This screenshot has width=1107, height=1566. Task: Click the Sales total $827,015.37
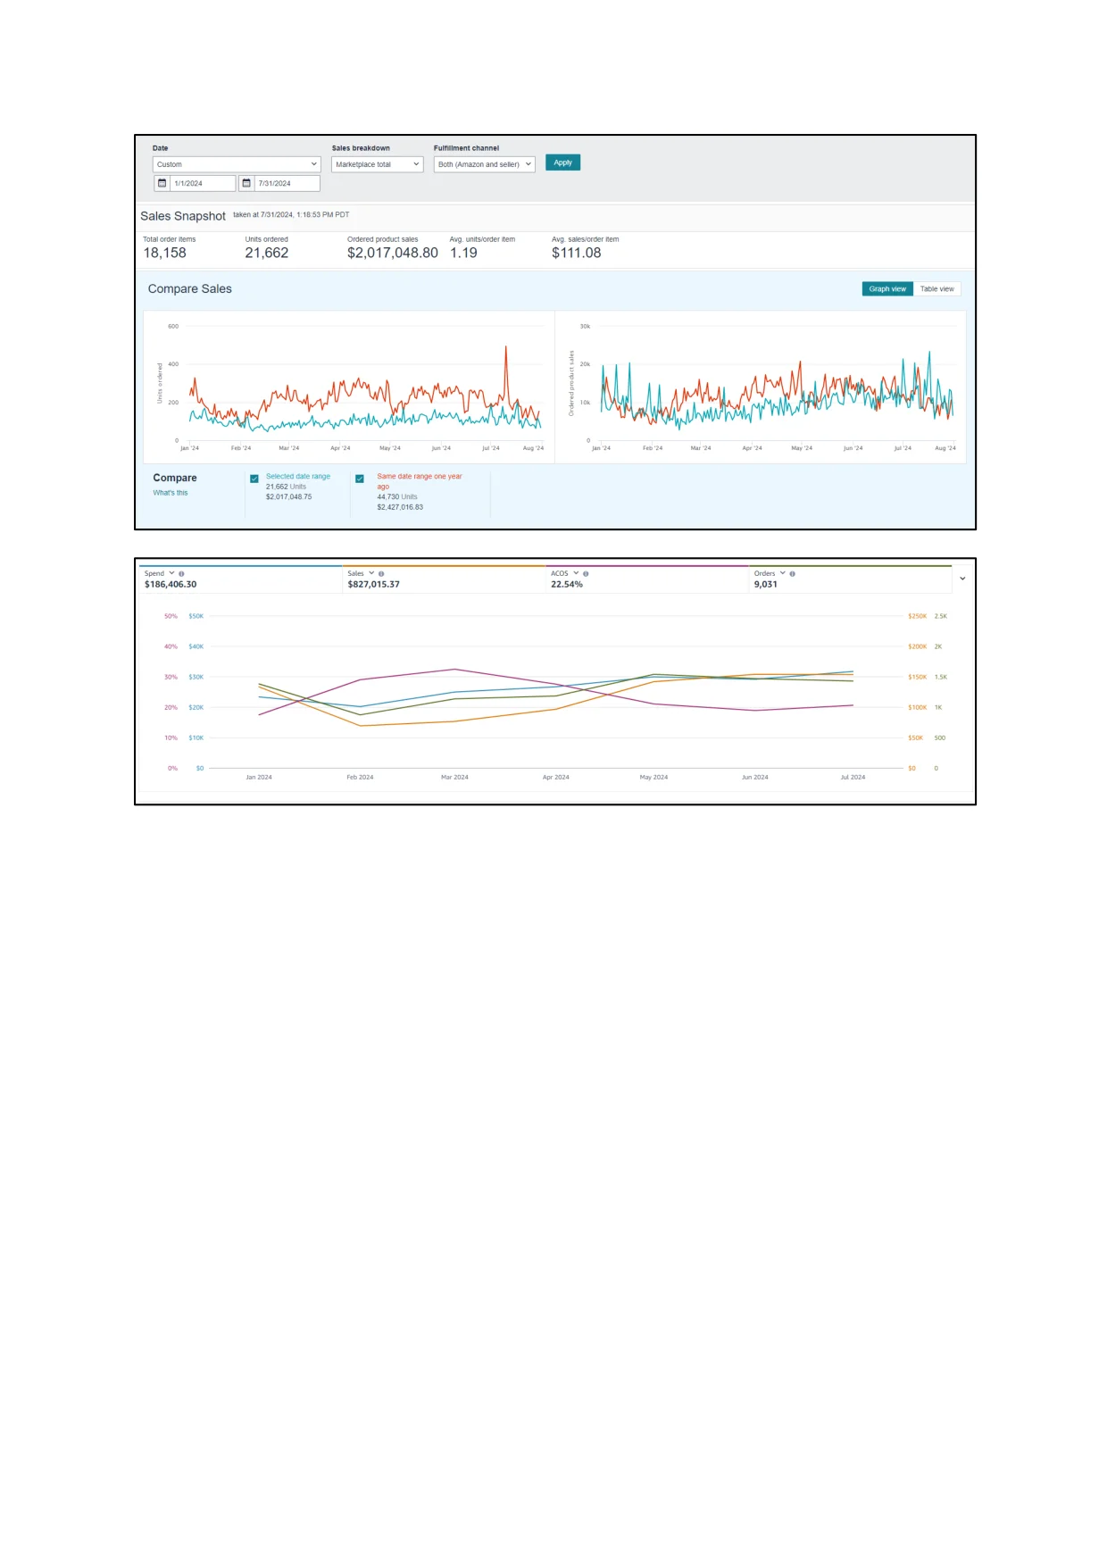[374, 585]
